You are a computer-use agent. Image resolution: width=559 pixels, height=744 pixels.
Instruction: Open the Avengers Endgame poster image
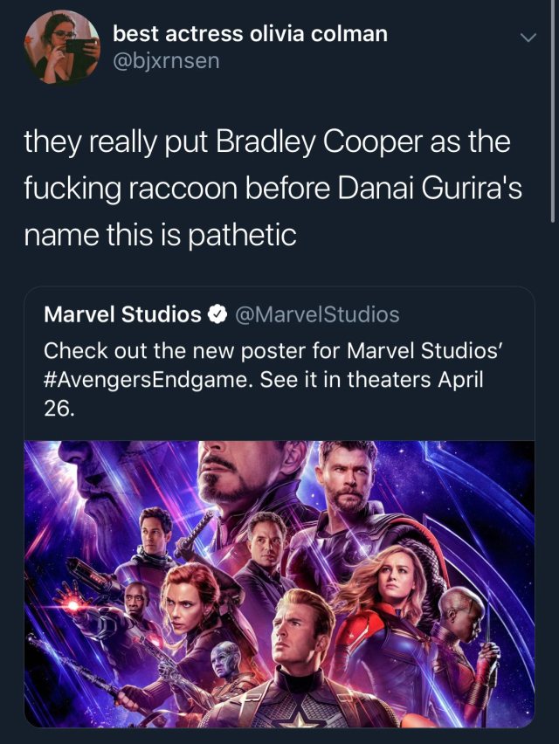279,583
